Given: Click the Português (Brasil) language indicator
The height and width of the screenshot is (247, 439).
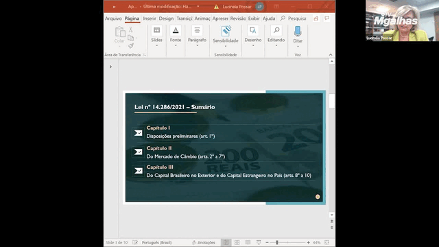Looking at the screenshot, I should [x=156, y=242].
